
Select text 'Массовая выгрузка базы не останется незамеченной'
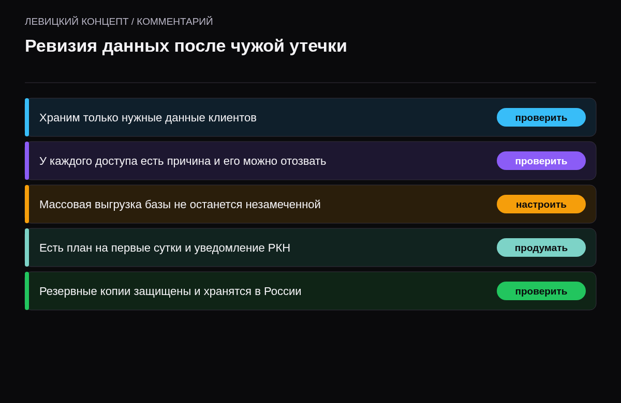click(x=180, y=205)
